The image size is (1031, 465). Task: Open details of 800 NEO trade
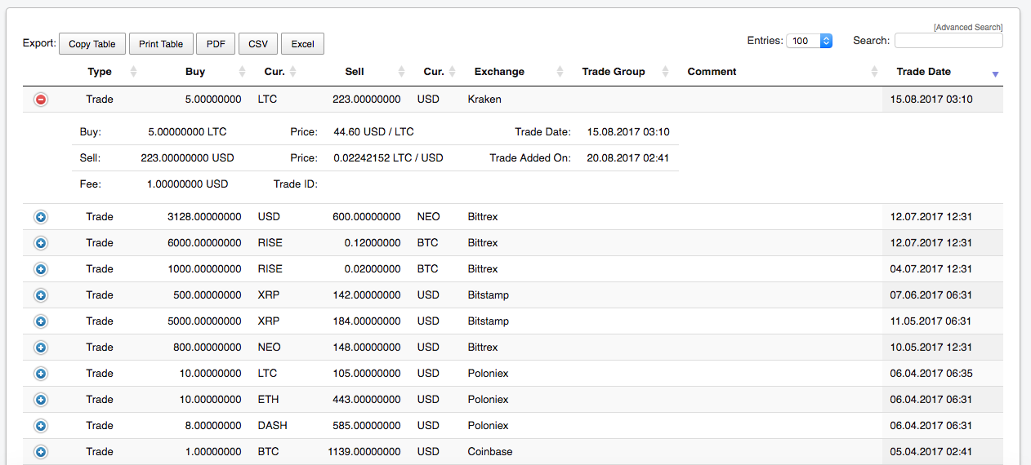point(41,348)
